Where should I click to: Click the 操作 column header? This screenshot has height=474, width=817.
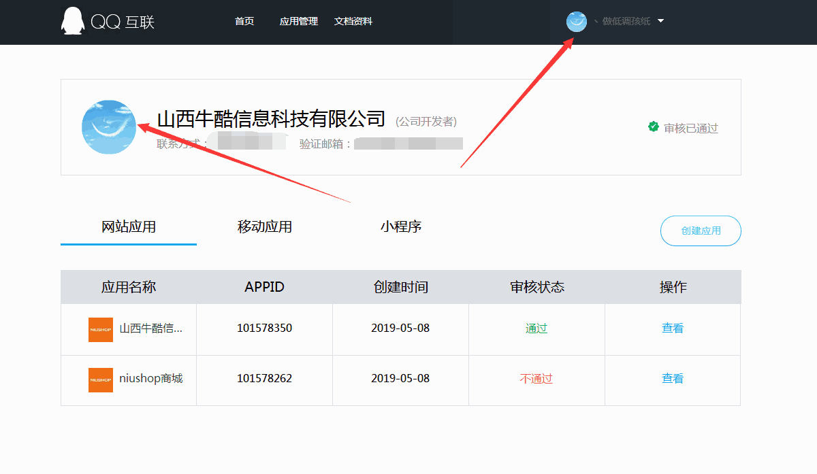click(x=673, y=287)
